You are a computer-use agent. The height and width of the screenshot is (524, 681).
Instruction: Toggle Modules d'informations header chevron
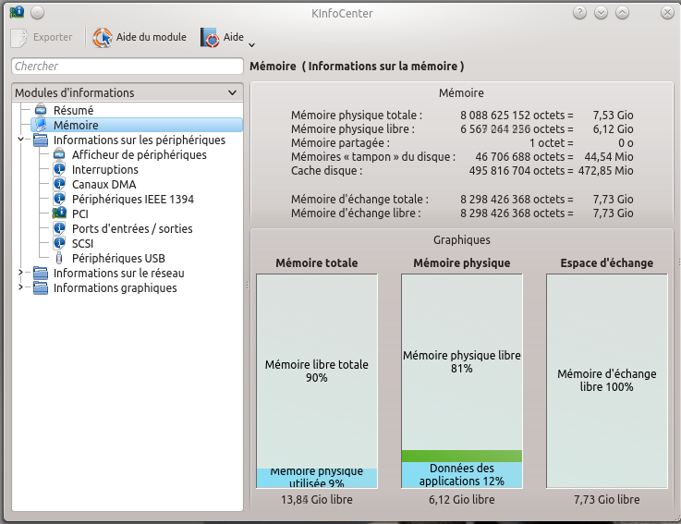[232, 92]
